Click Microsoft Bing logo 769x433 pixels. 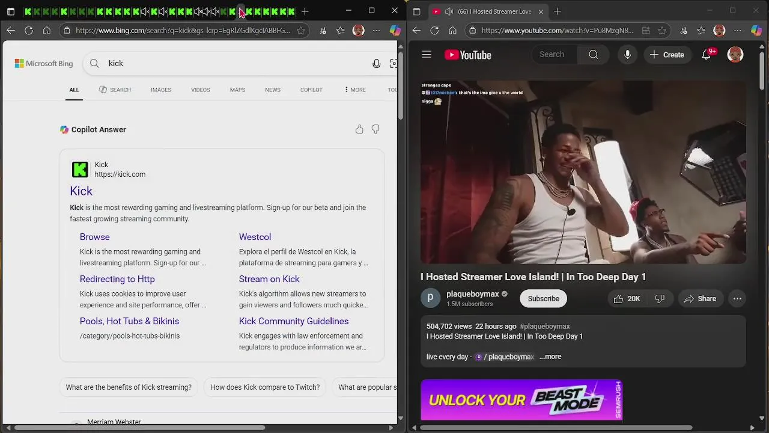[x=44, y=63]
